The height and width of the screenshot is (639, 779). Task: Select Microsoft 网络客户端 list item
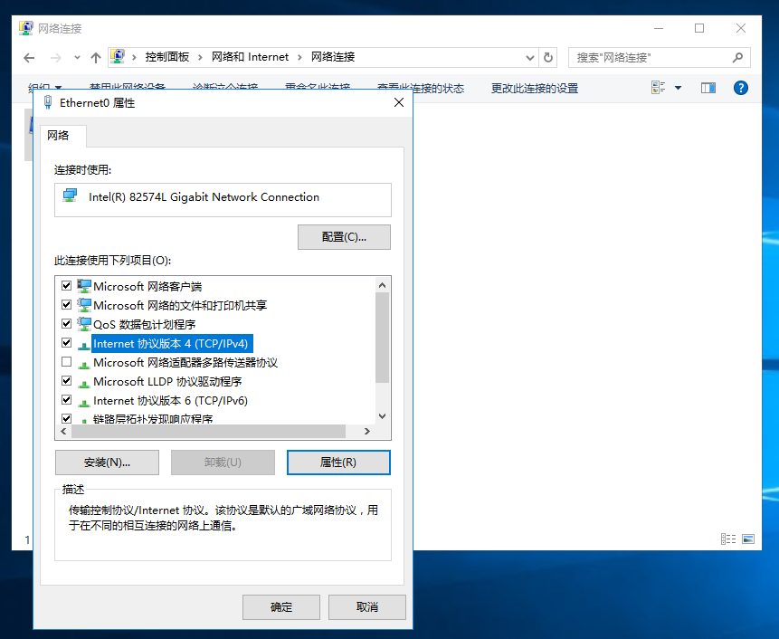click(x=147, y=287)
